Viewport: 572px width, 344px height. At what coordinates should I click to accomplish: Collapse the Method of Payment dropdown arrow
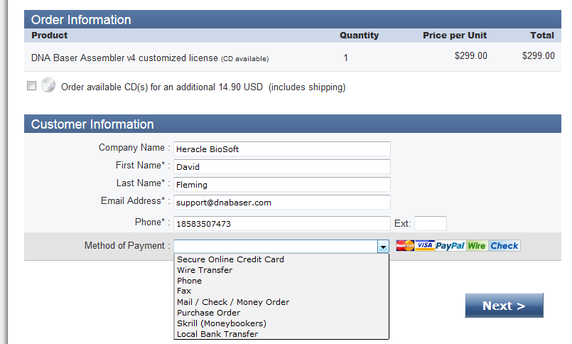pos(383,247)
